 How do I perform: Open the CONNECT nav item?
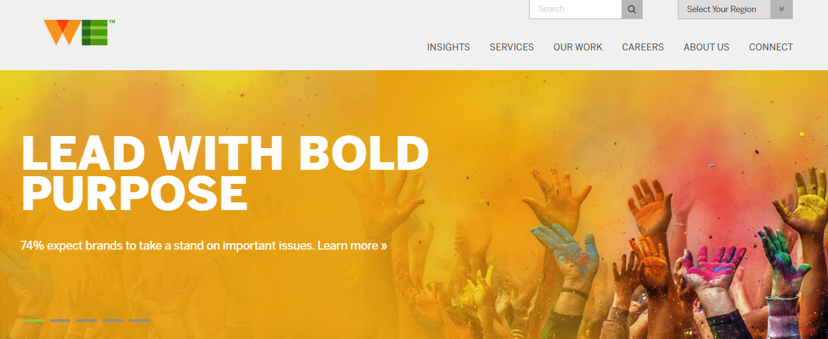click(771, 47)
